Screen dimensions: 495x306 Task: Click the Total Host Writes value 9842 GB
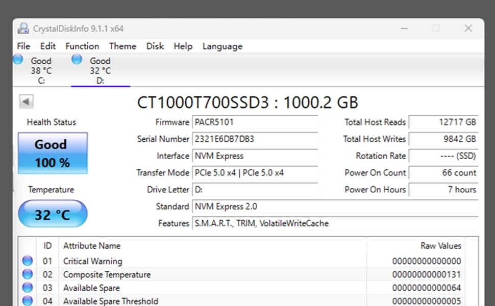coord(443,139)
